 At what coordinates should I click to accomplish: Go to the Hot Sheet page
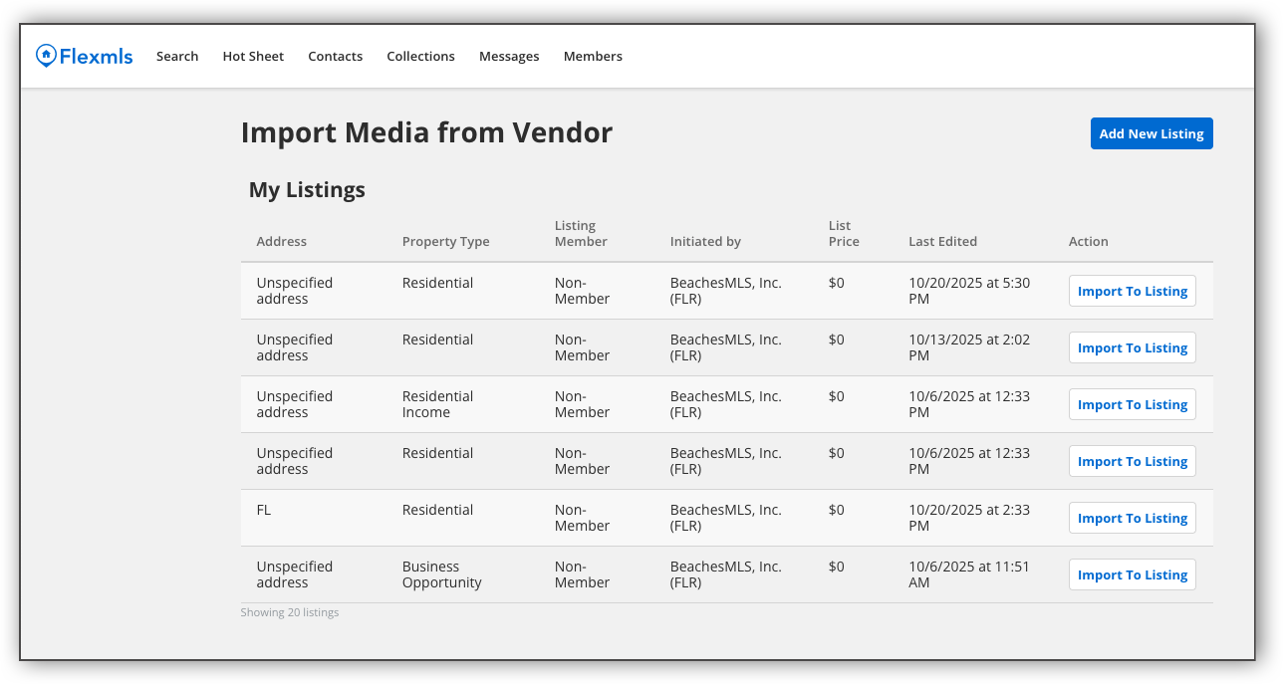pos(252,56)
